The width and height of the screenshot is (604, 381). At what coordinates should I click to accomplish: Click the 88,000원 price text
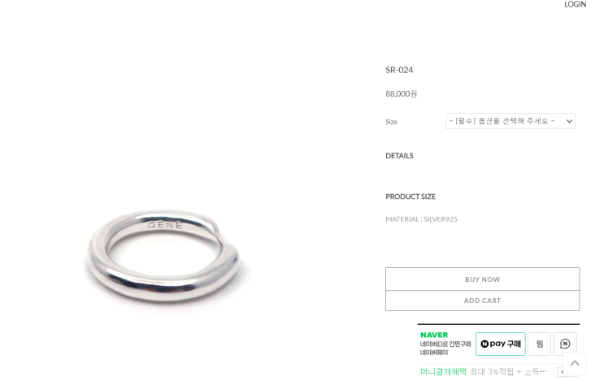point(401,94)
